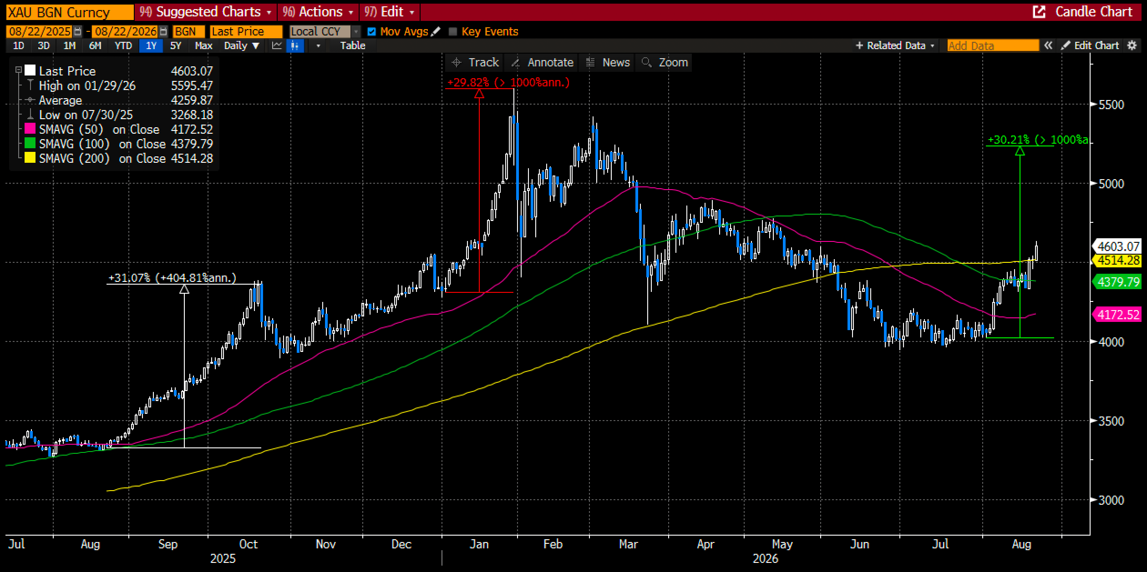The height and width of the screenshot is (572, 1147).
Task: Click the legend value 3268.18
Action: coord(192,115)
